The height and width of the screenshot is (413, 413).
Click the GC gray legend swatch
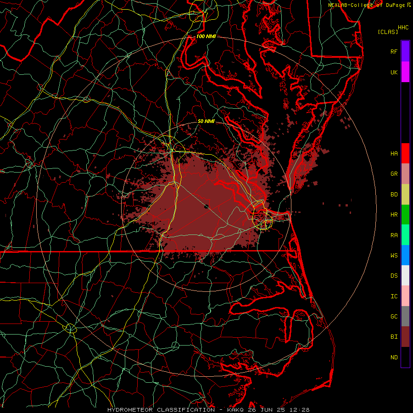click(x=405, y=316)
